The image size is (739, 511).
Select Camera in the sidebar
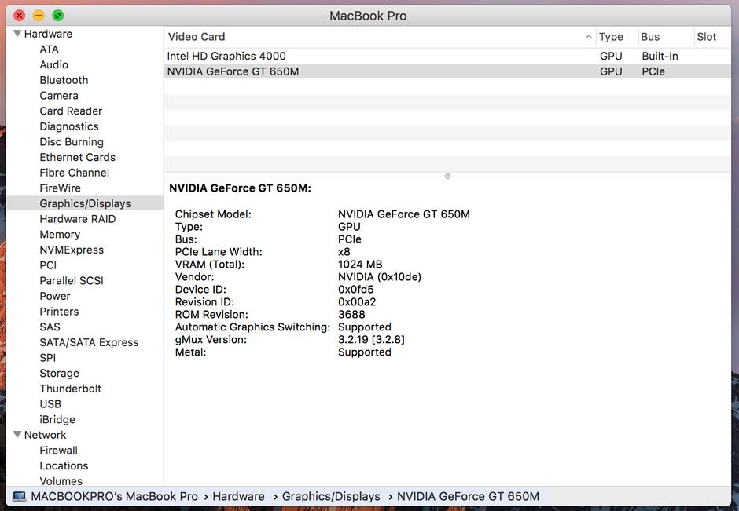(59, 96)
